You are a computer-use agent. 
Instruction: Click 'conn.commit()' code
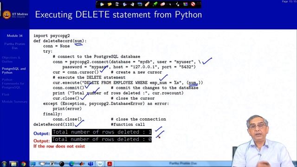coord(68,88)
